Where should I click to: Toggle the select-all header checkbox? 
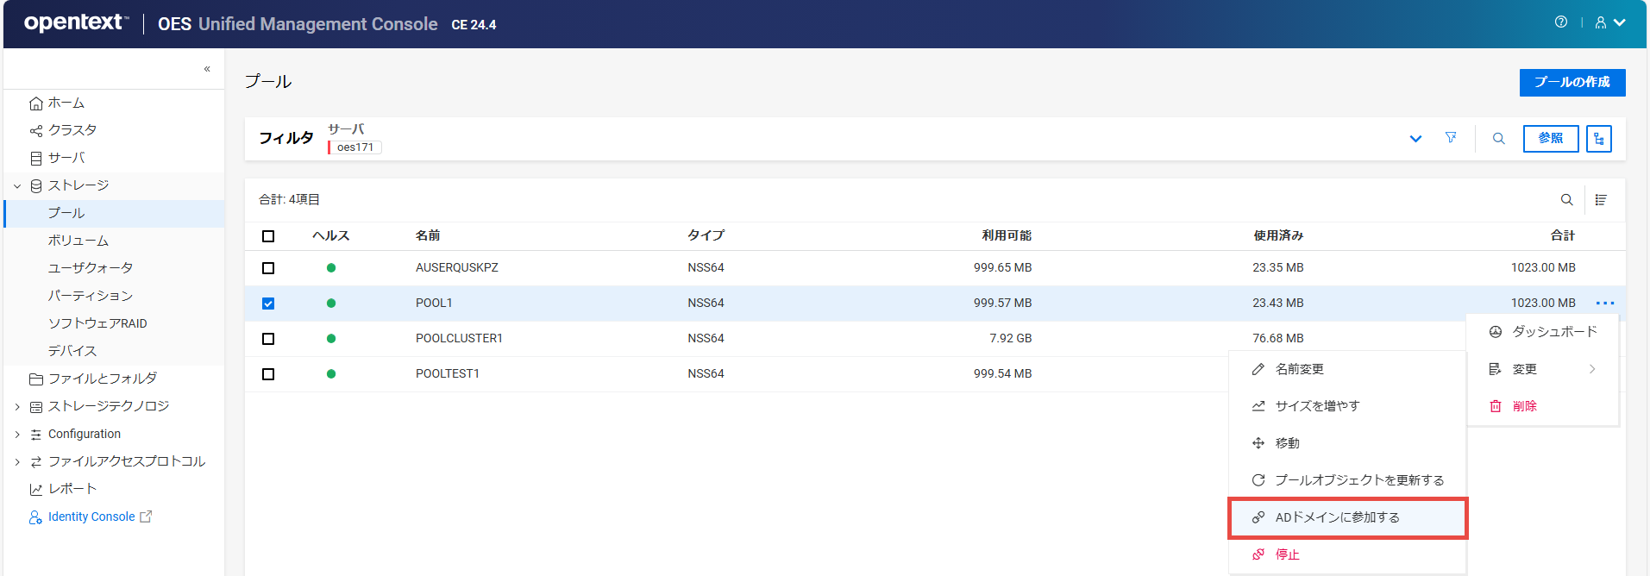pyautogui.click(x=268, y=236)
